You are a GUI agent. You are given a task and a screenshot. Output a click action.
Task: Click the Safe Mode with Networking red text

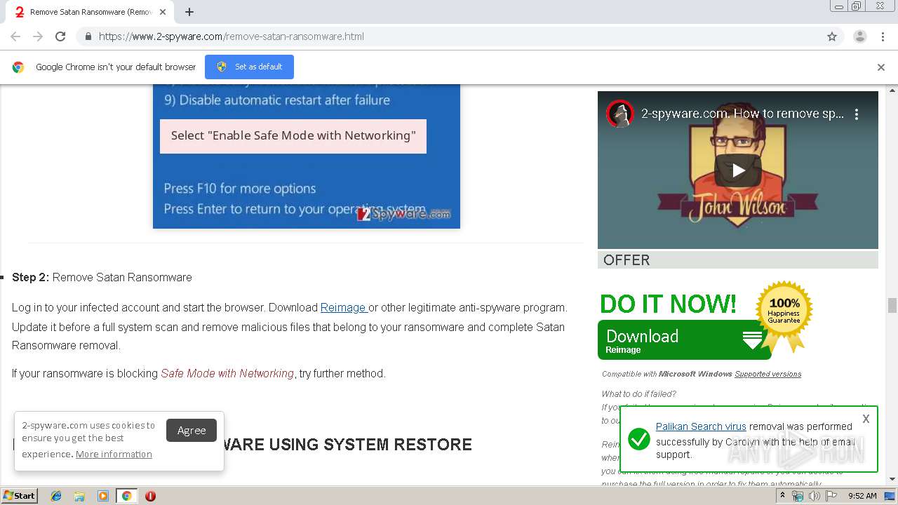point(227,373)
